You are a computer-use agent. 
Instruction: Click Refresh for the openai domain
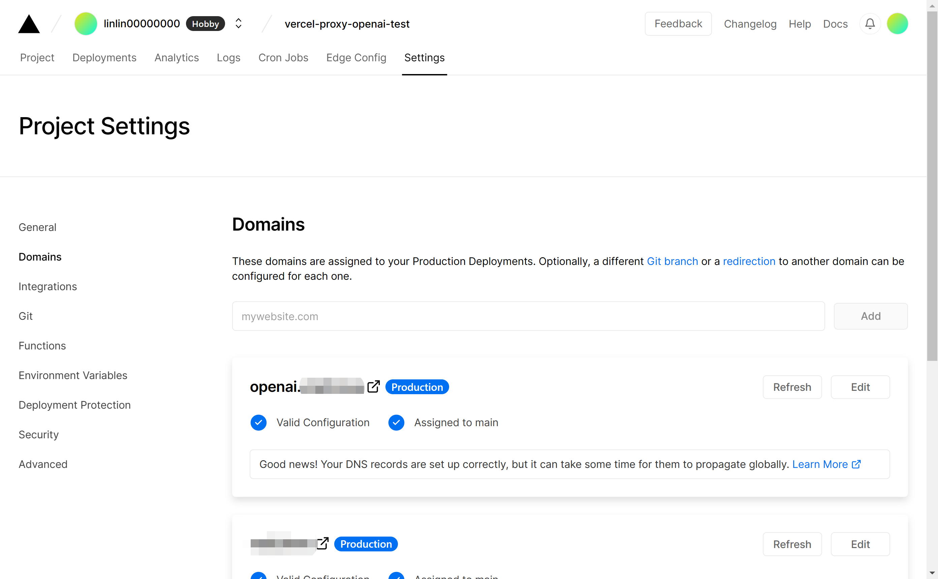pos(792,387)
